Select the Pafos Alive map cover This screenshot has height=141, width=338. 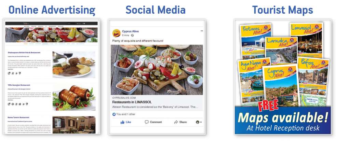(313, 82)
